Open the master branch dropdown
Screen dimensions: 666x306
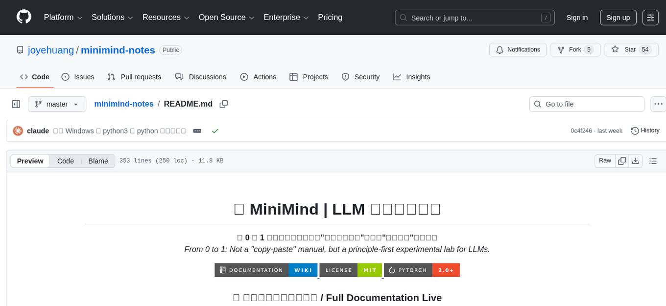[57, 104]
